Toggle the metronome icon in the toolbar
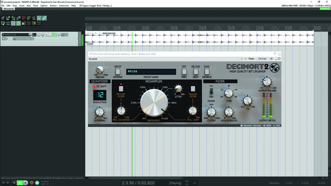 [34, 18]
